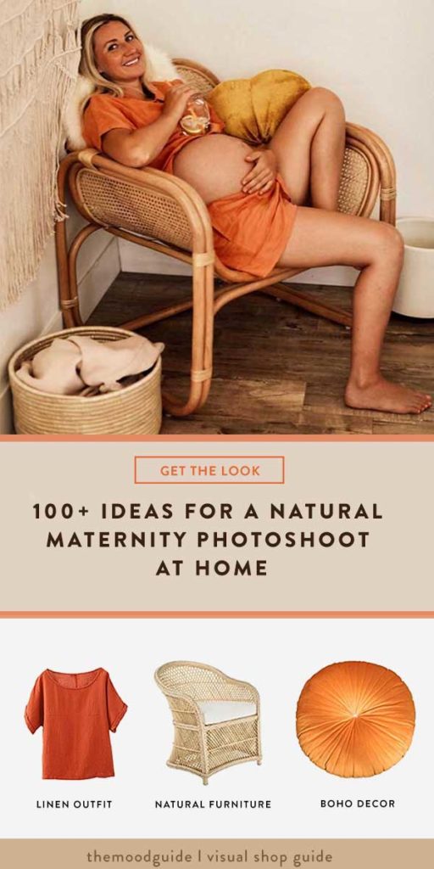Image resolution: width=434 pixels, height=869 pixels.
Task: Click the upper orange divider stripe
Action: [x=217, y=438]
